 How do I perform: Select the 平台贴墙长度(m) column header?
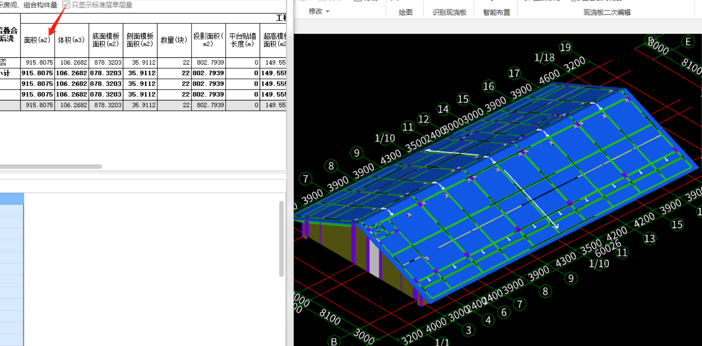click(242, 40)
